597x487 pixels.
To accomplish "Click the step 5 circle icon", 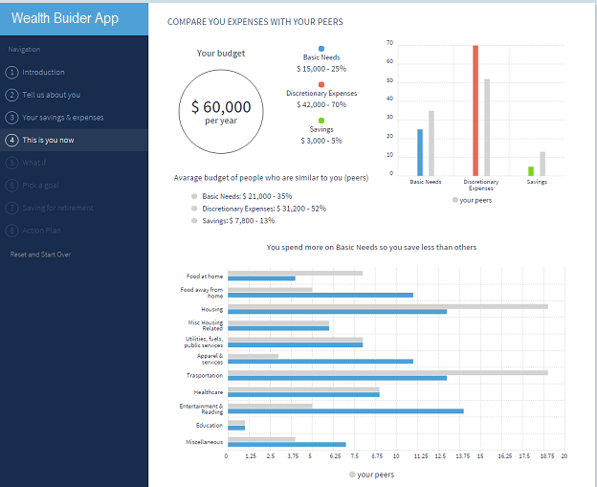I will [x=11, y=163].
